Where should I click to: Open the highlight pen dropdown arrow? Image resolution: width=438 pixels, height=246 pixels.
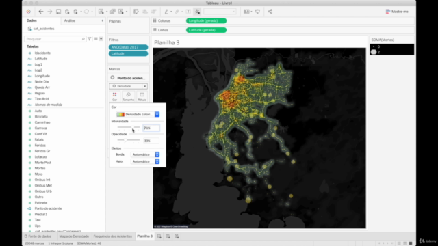point(171,12)
